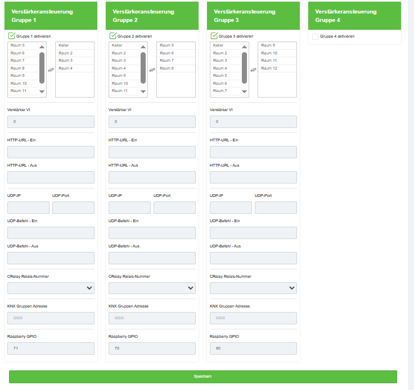Click the swap arrows icon in Gruppe 3
Screen dimensions: 414x390
[253, 70]
